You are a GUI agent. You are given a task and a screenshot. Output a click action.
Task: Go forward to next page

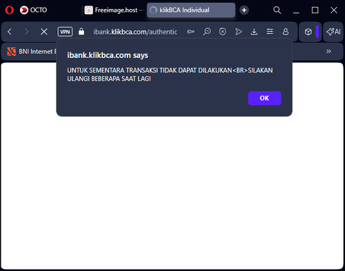coord(27,32)
